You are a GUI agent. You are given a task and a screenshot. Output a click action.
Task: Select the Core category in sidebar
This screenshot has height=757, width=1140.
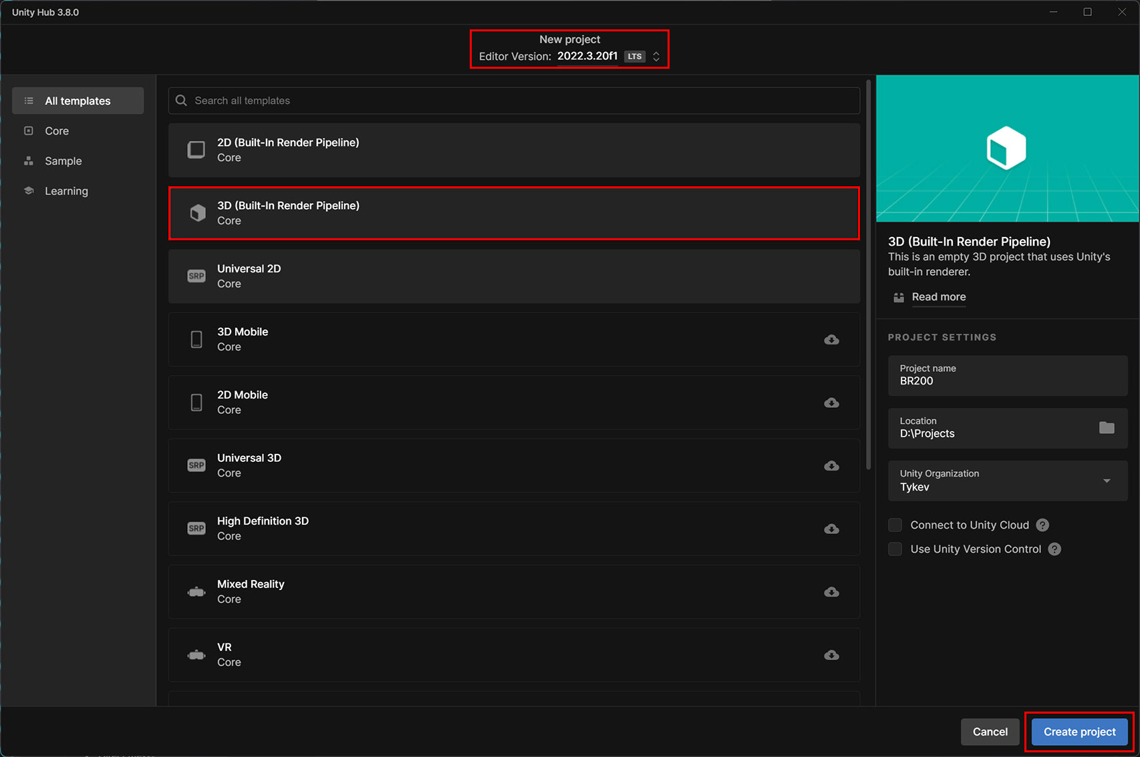[x=57, y=131]
